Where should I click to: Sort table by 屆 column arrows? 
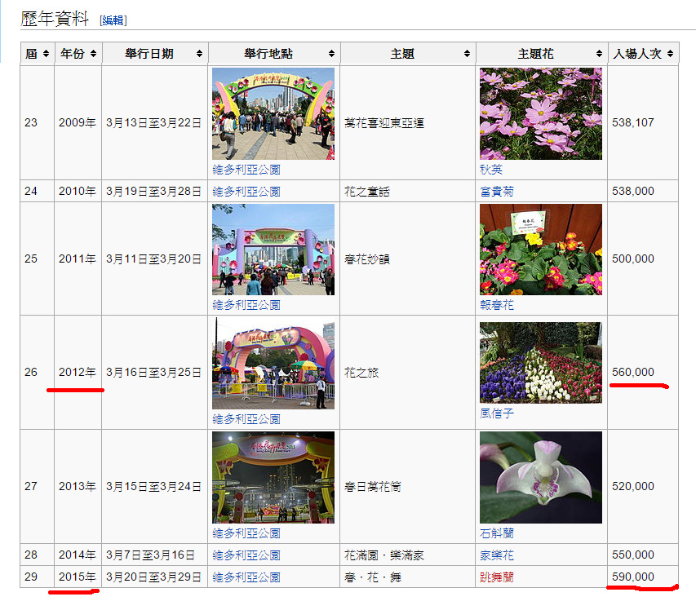coord(46,54)
